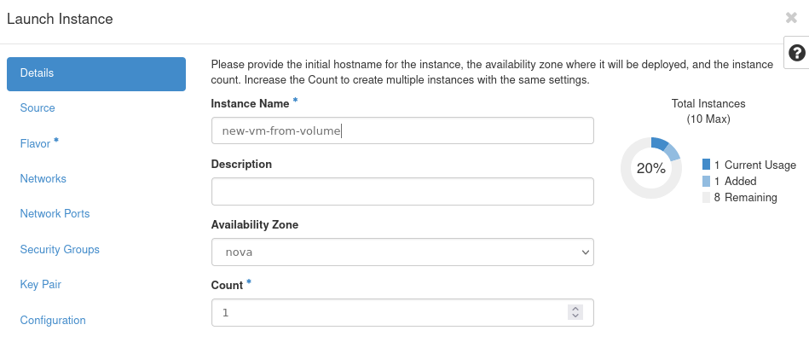Viewport: 809px width, 342px height.
Task: Click the Instance Name input field
Action: 402,130
